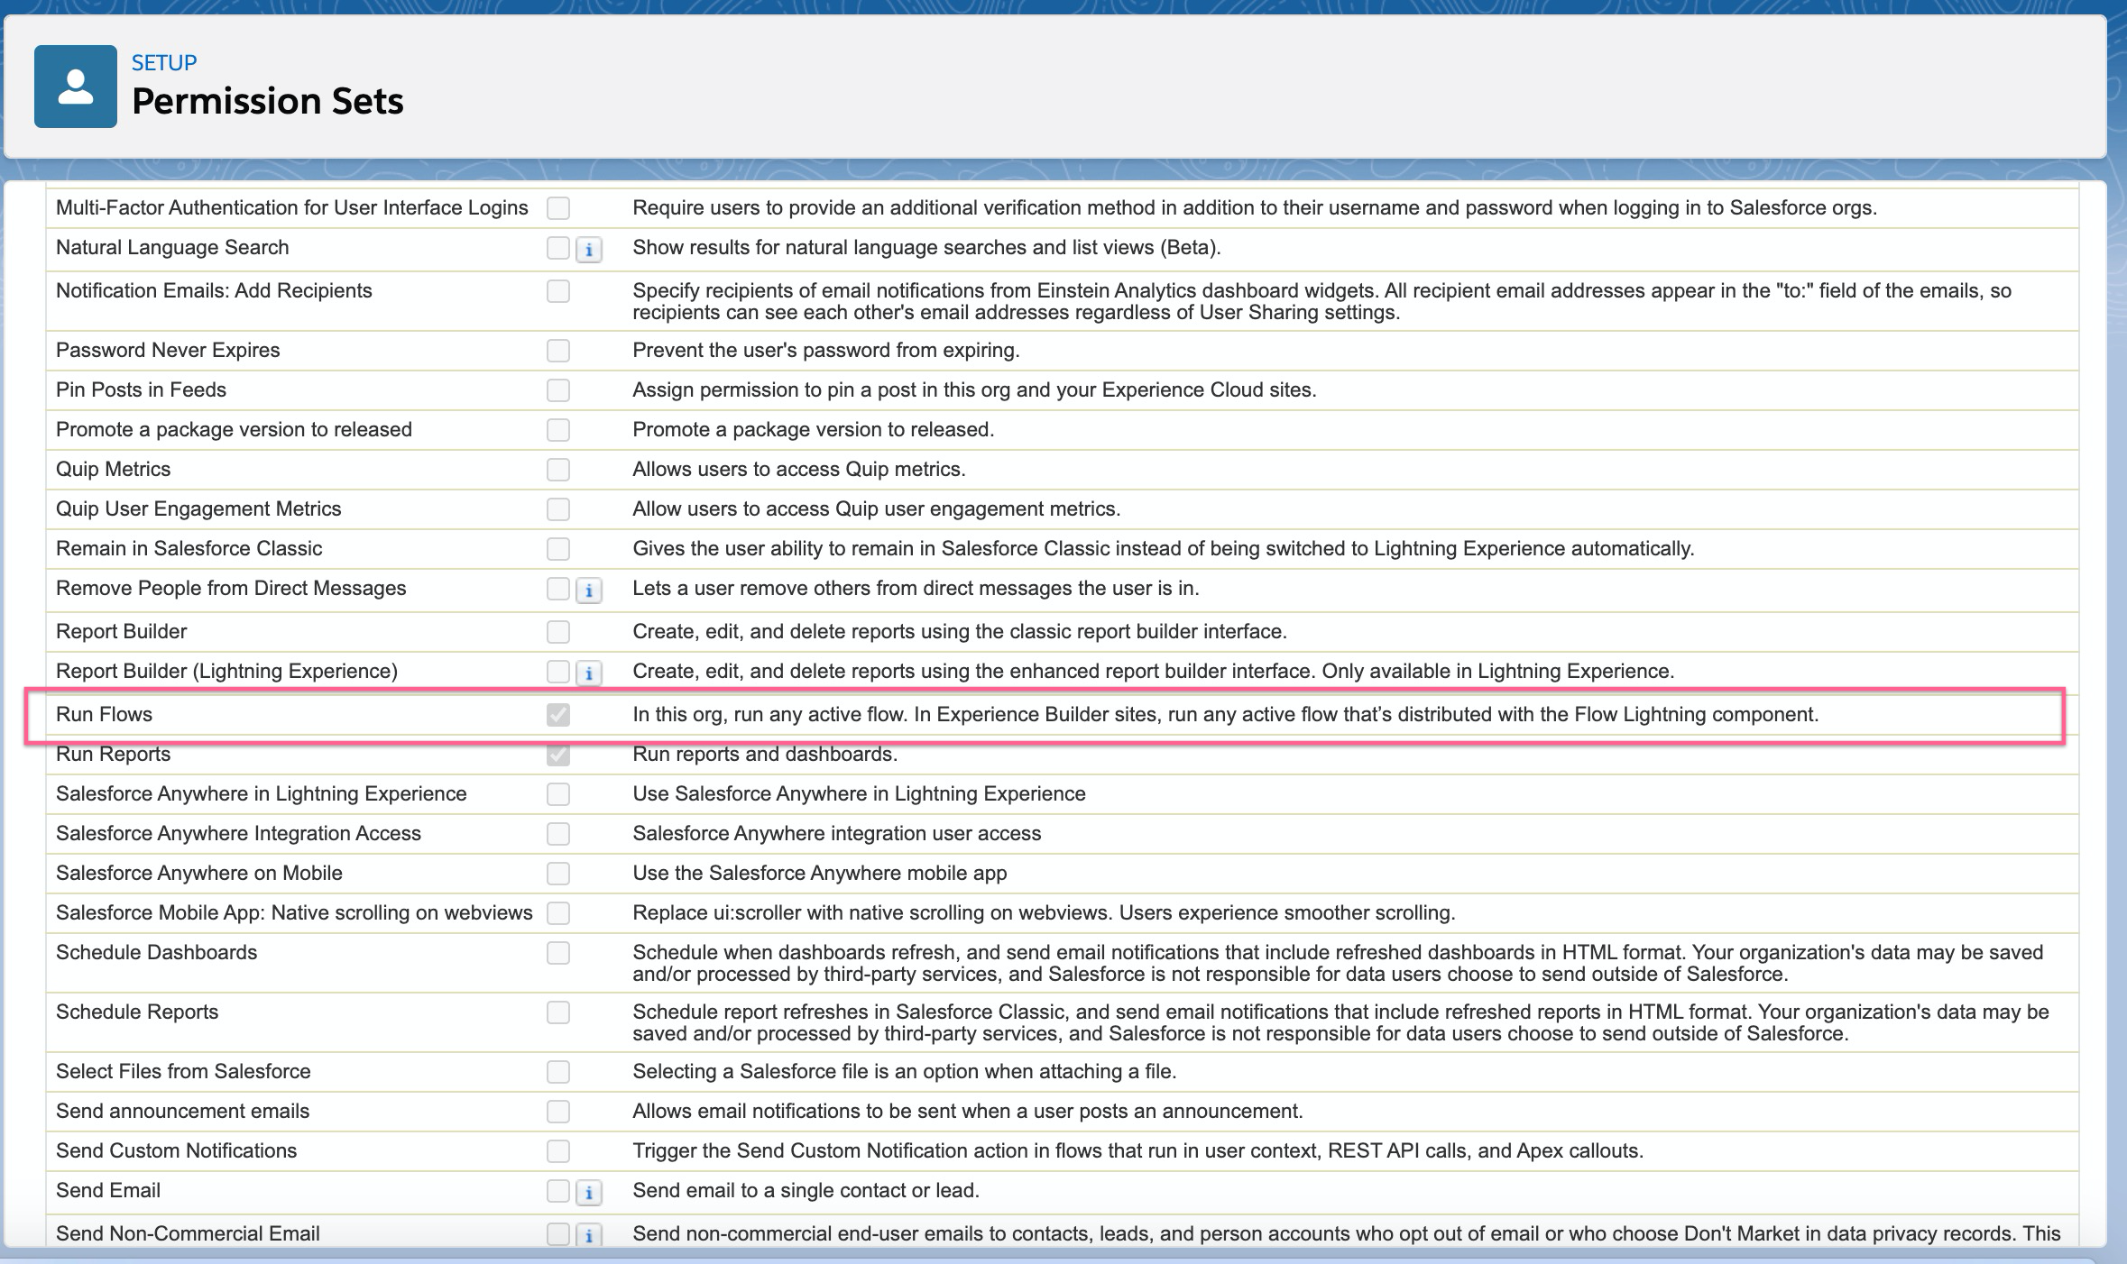Screen dimensions: 2127x1264
Task: Click the Send Email info icon
Action: click(589, 1193)
